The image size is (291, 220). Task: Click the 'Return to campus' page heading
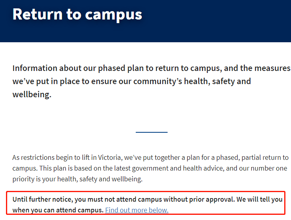(x=77, y=15)
